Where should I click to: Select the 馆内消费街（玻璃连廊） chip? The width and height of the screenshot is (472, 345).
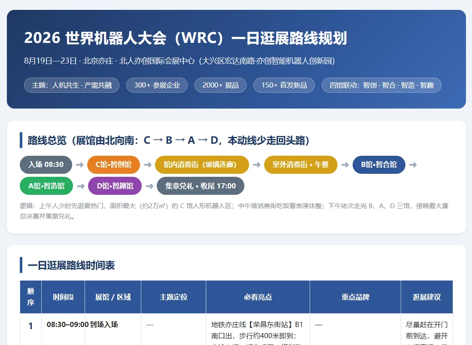coord(202,164)
